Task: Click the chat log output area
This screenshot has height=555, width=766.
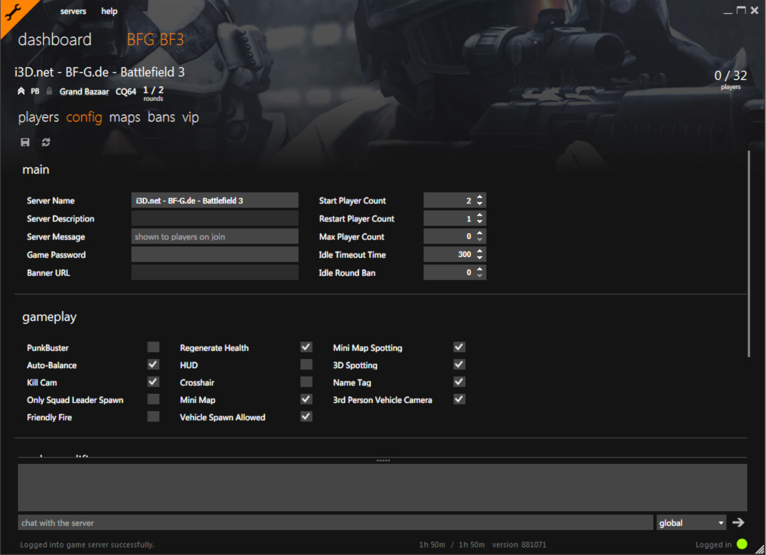Action: pyautogui.click(x=383, y=487)
